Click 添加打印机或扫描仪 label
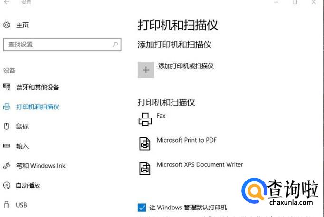324x217 pixels. click(x=186, y=66)
